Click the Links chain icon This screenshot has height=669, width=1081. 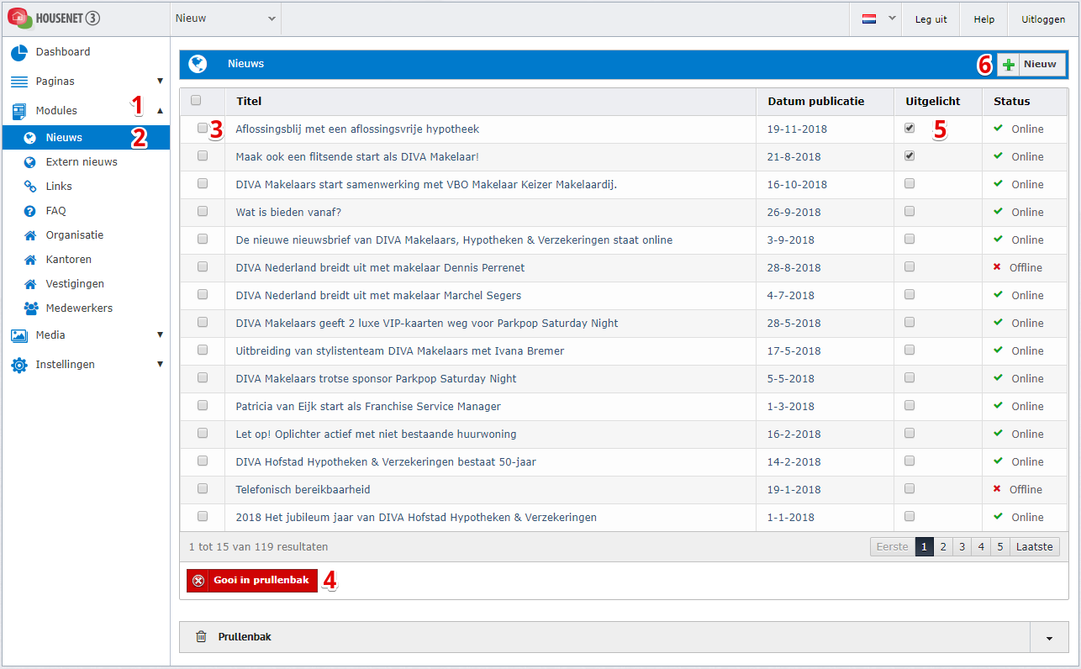30,187
